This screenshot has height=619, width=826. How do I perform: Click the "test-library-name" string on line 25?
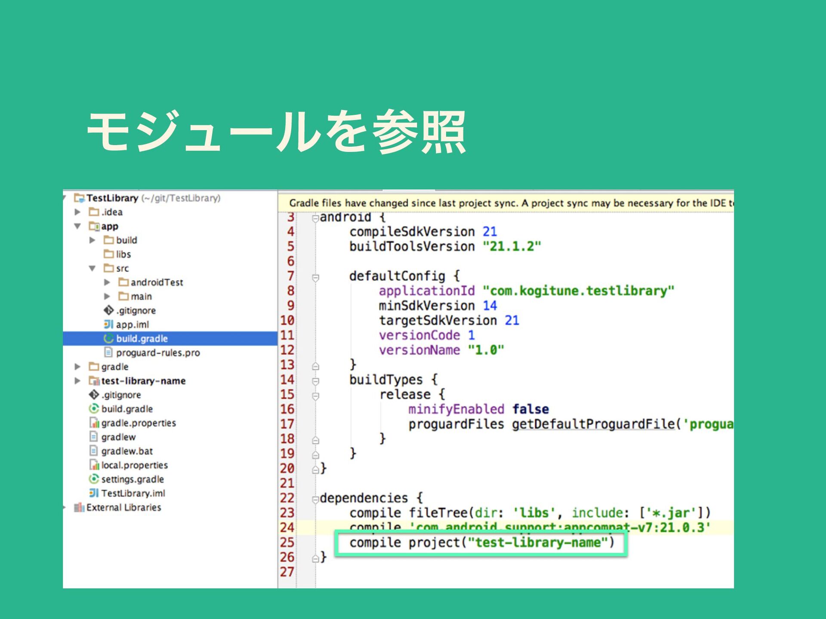[538, 542]
